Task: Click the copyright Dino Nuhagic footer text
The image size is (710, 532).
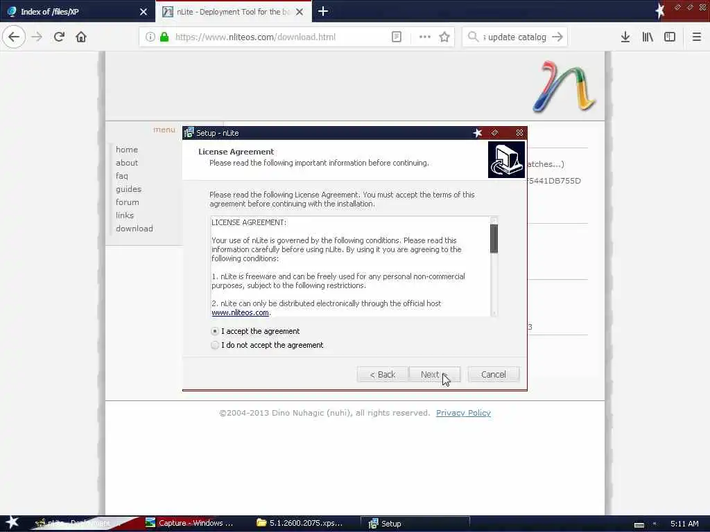Action: (324, 413)
